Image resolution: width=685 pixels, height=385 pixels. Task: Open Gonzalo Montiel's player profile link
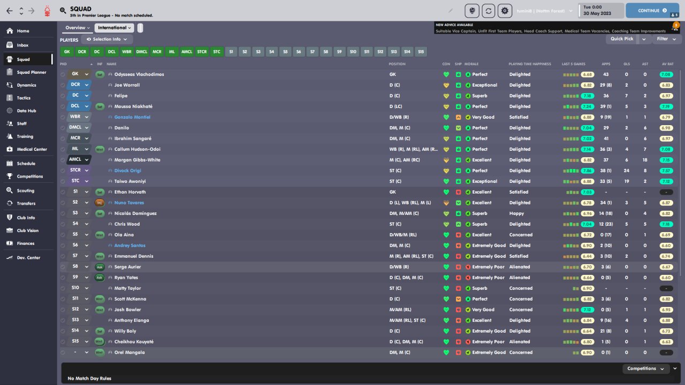pyautogui.click(x=132, y=117)
